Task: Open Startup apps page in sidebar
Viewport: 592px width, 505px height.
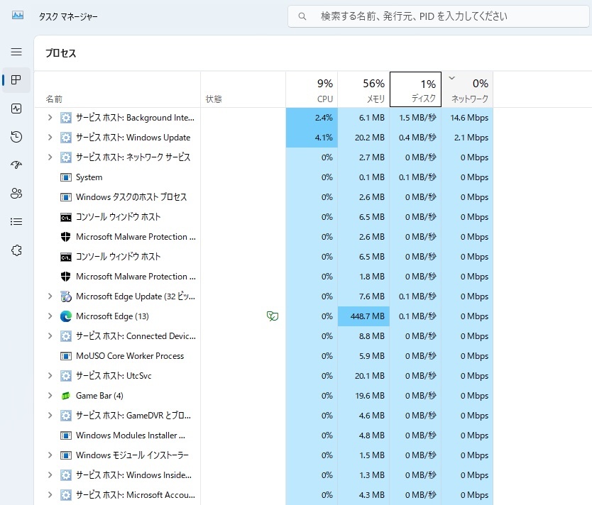Action: pyautogui.click(x=16, y=165)
